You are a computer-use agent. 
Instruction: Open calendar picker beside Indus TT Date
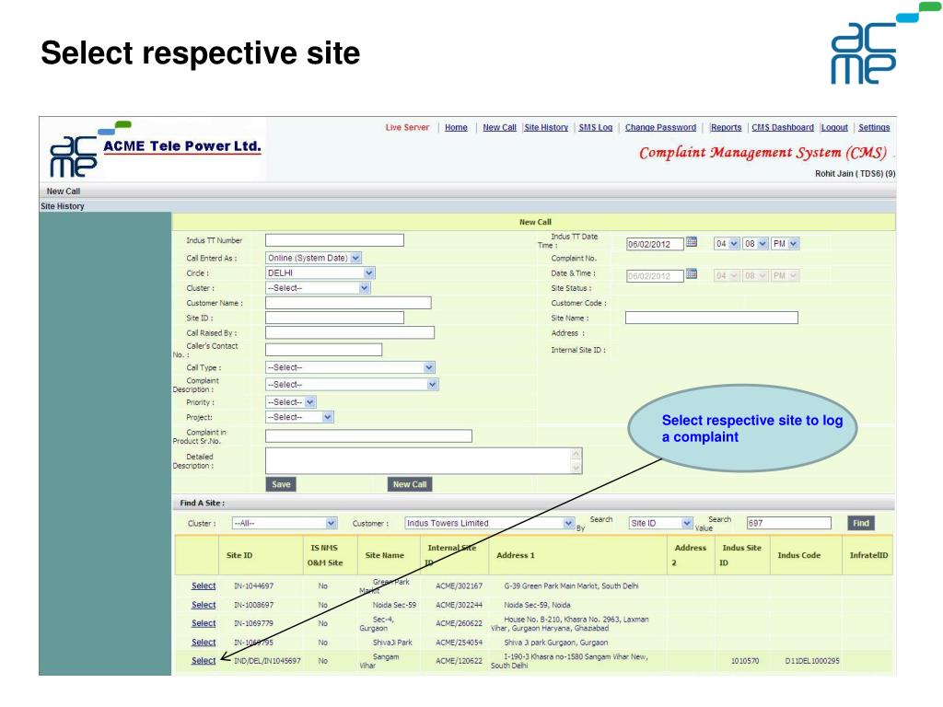692,242
